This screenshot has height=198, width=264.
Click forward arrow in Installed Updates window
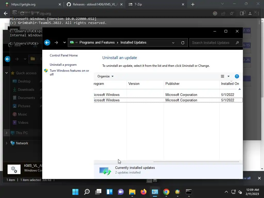(x=56, y=43)
